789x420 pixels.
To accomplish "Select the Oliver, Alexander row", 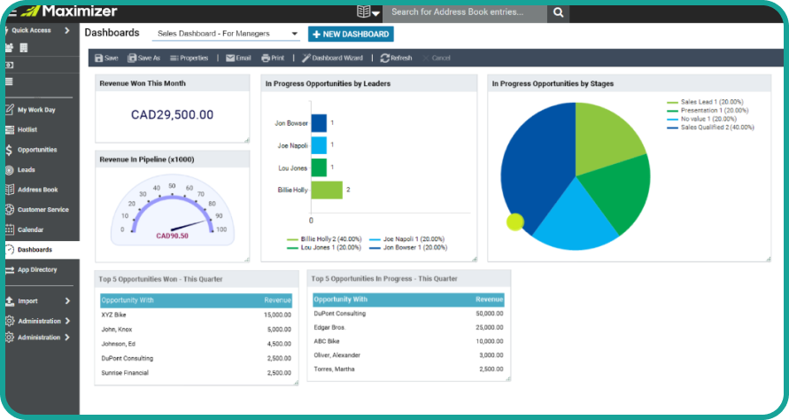I will click(x=408, y=355).
